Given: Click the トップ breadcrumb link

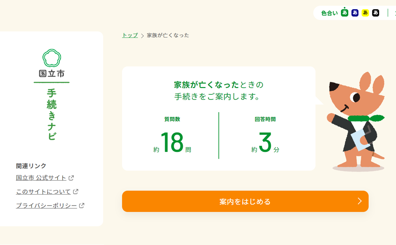Looking at the screenshot, I should [130, 35].
